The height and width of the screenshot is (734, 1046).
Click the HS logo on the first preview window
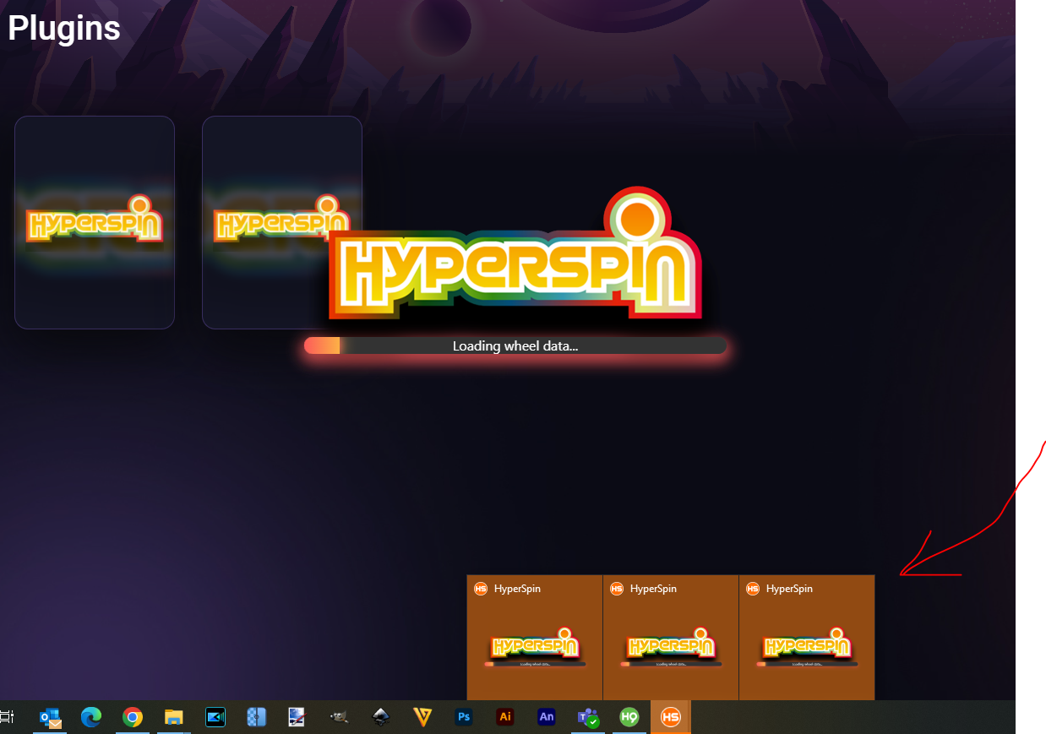coord(481,589)
